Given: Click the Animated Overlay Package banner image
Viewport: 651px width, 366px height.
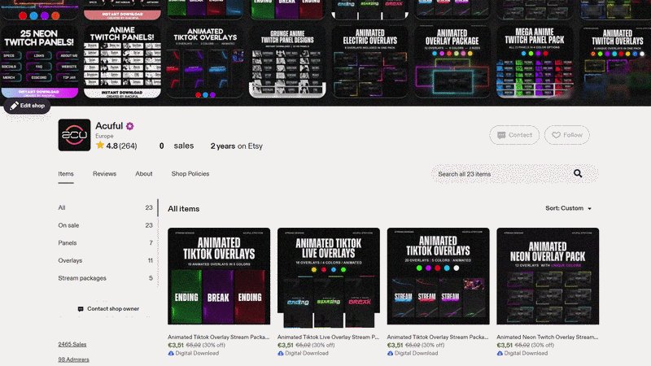Looking at the screenshot, I should [x=452, y=62].
